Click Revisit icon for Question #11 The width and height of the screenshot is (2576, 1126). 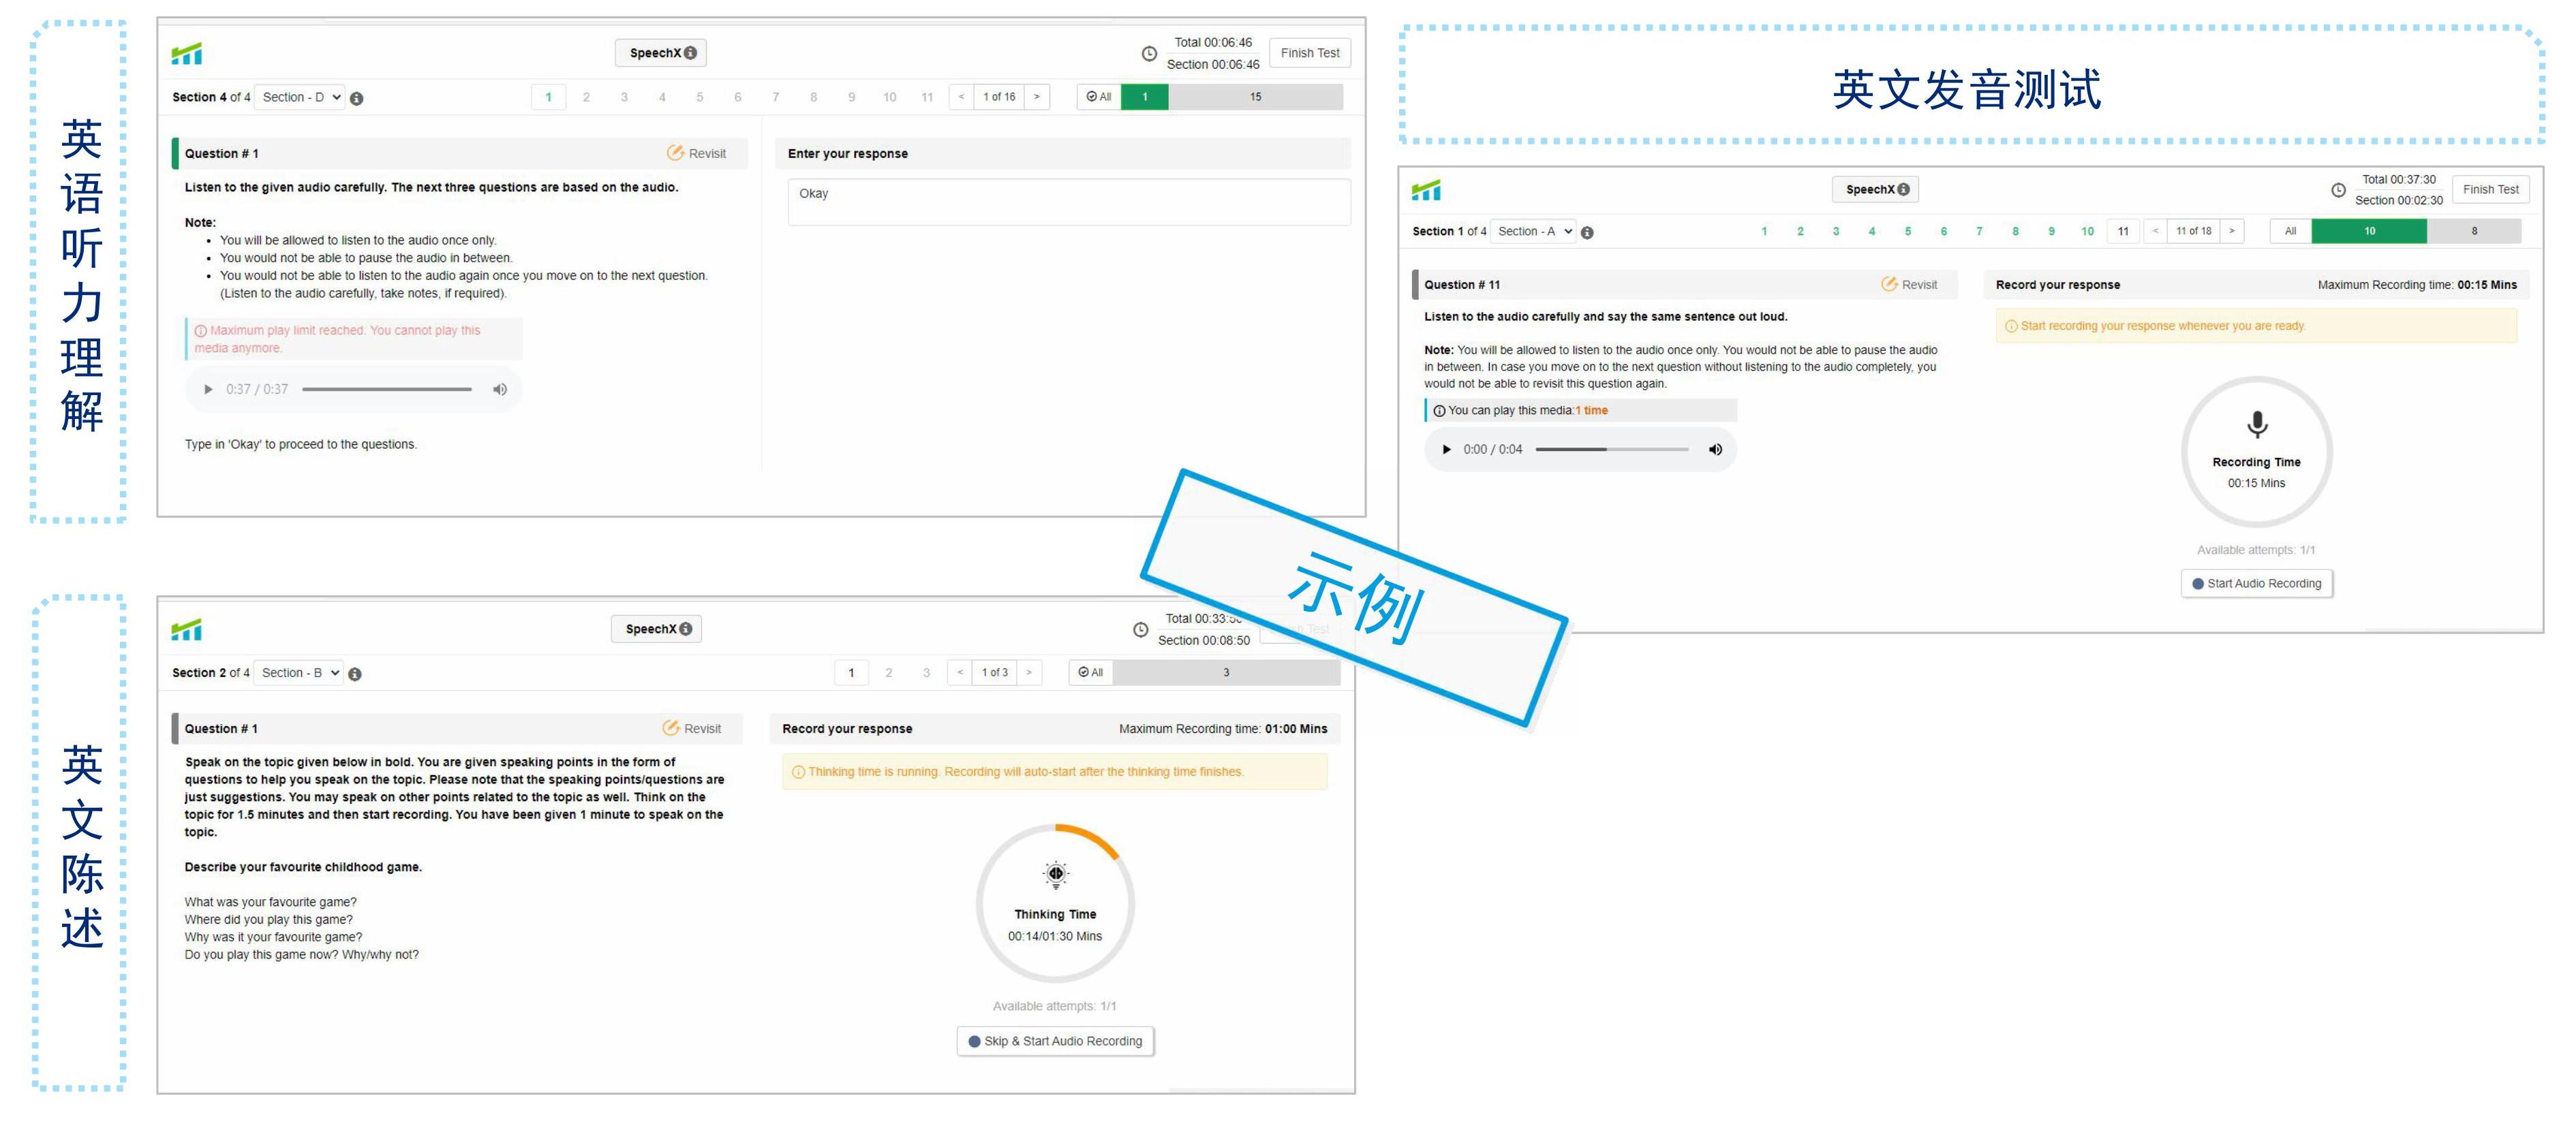(1888, 284)
